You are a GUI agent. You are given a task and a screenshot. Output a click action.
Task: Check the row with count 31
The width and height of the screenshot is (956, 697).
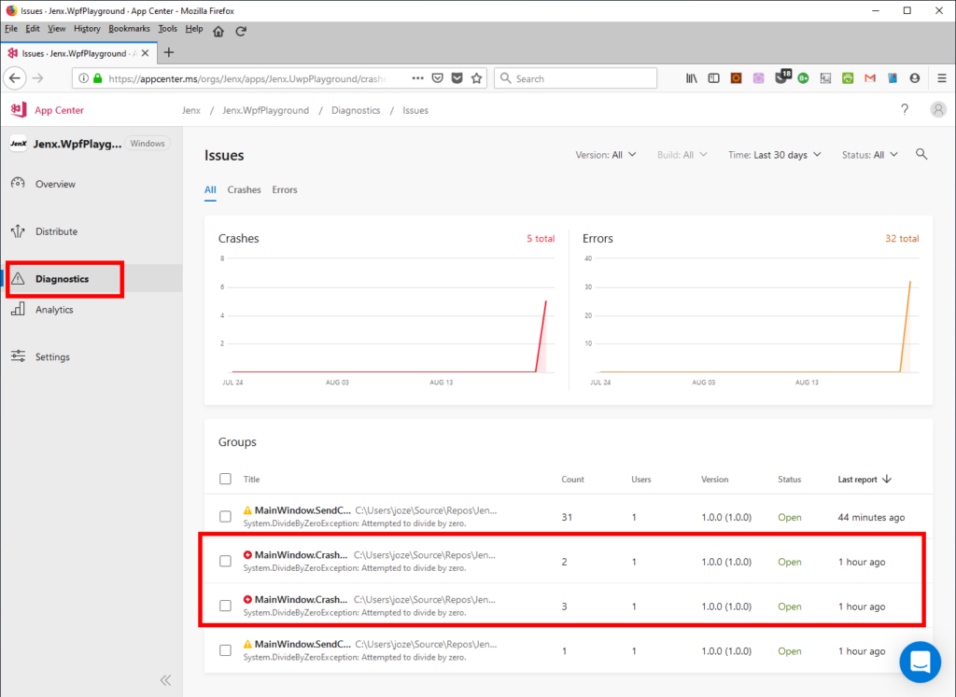click(226, 517)
